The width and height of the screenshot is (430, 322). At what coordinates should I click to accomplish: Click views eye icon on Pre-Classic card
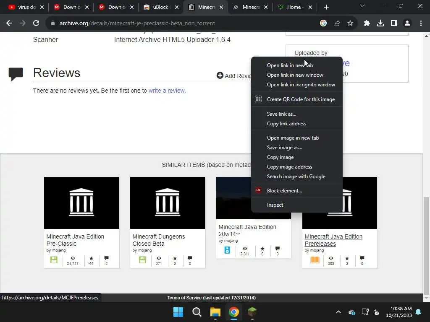73,258
